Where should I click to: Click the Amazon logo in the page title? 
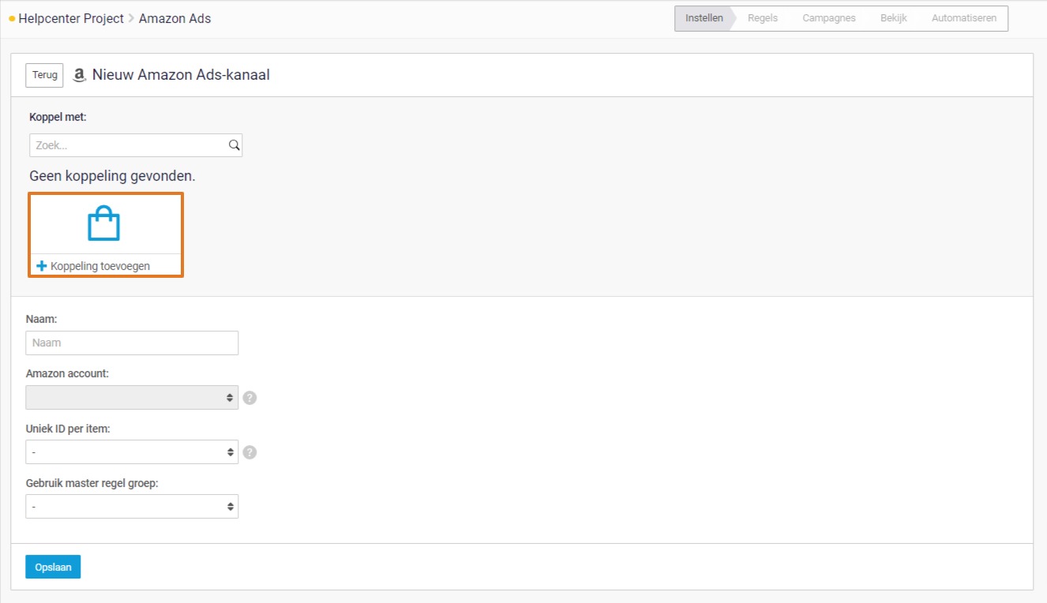pyautogui.click(x=79, y=76)
